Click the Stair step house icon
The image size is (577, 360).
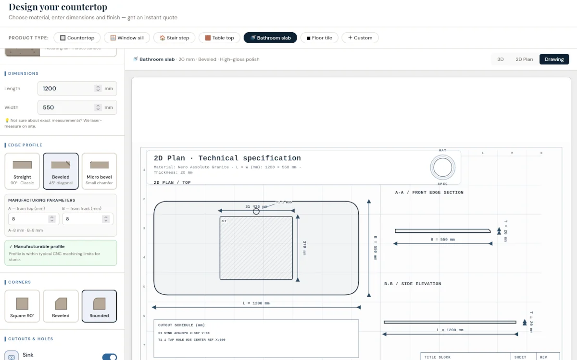163,38
